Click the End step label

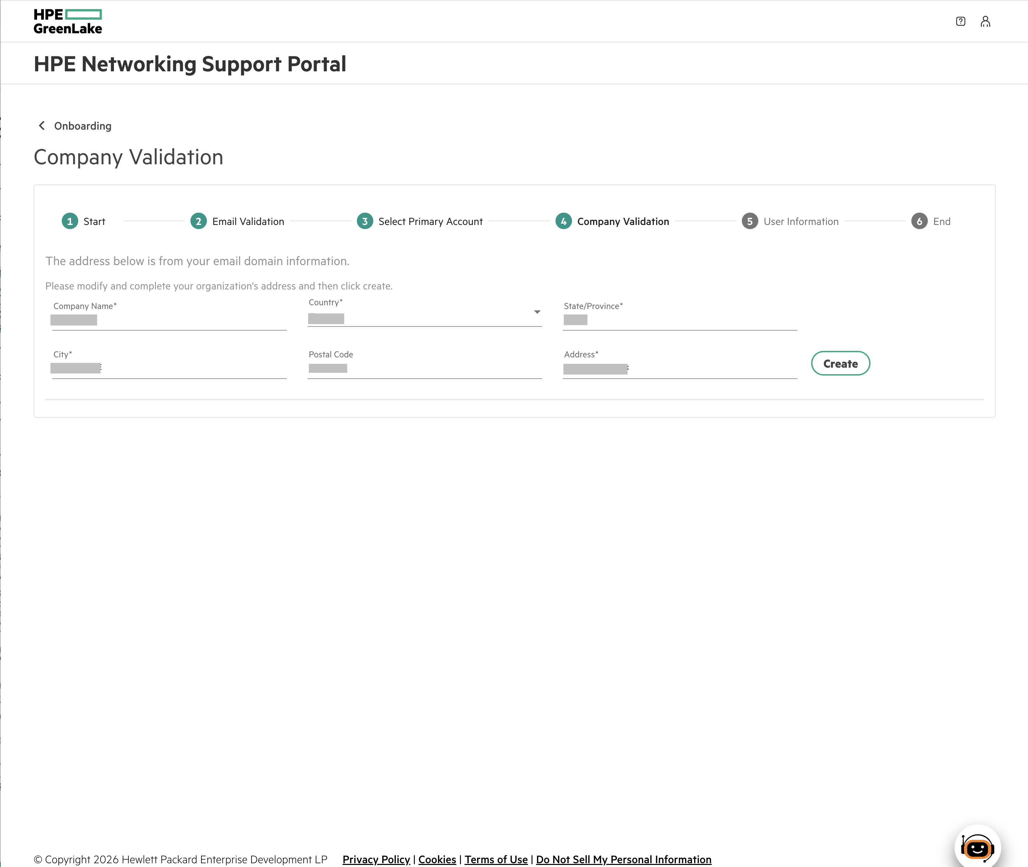click(942, 222)
